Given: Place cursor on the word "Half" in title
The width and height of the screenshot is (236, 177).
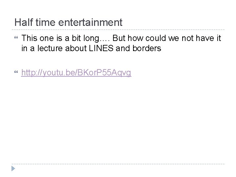Looking at the screenshot, I should pyautogui.click(x=24, y=22).
